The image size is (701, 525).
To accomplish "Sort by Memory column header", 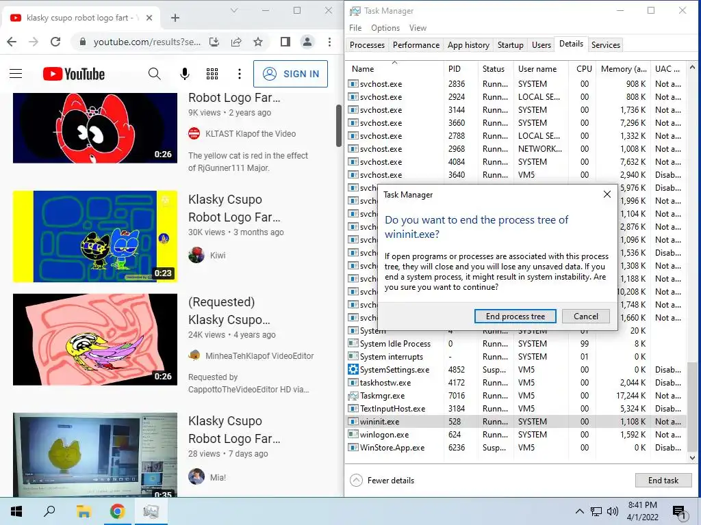I will [624, 69].
